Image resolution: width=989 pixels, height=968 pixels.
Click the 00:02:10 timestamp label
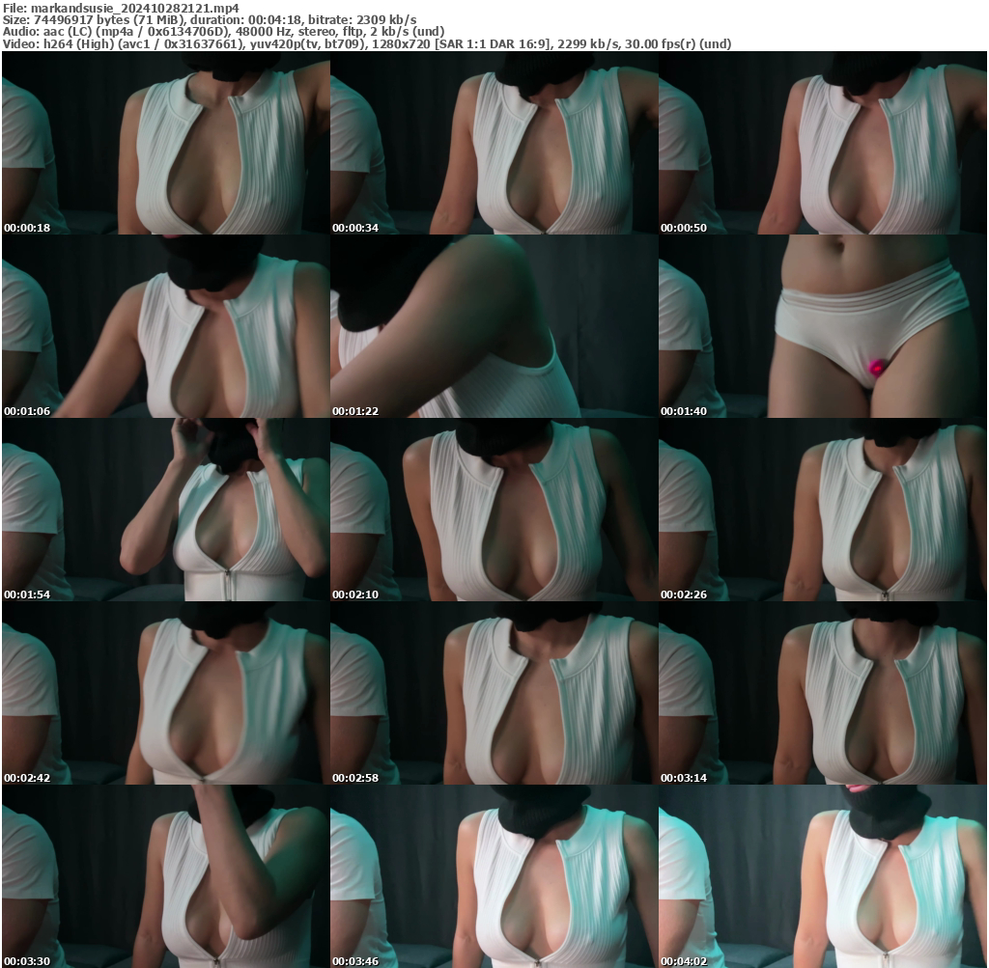[356, 592]
